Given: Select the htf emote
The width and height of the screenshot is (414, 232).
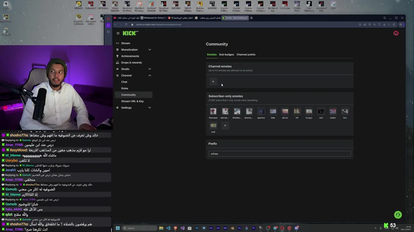Looking at the screenshot, I should click(x=297, y=111).
